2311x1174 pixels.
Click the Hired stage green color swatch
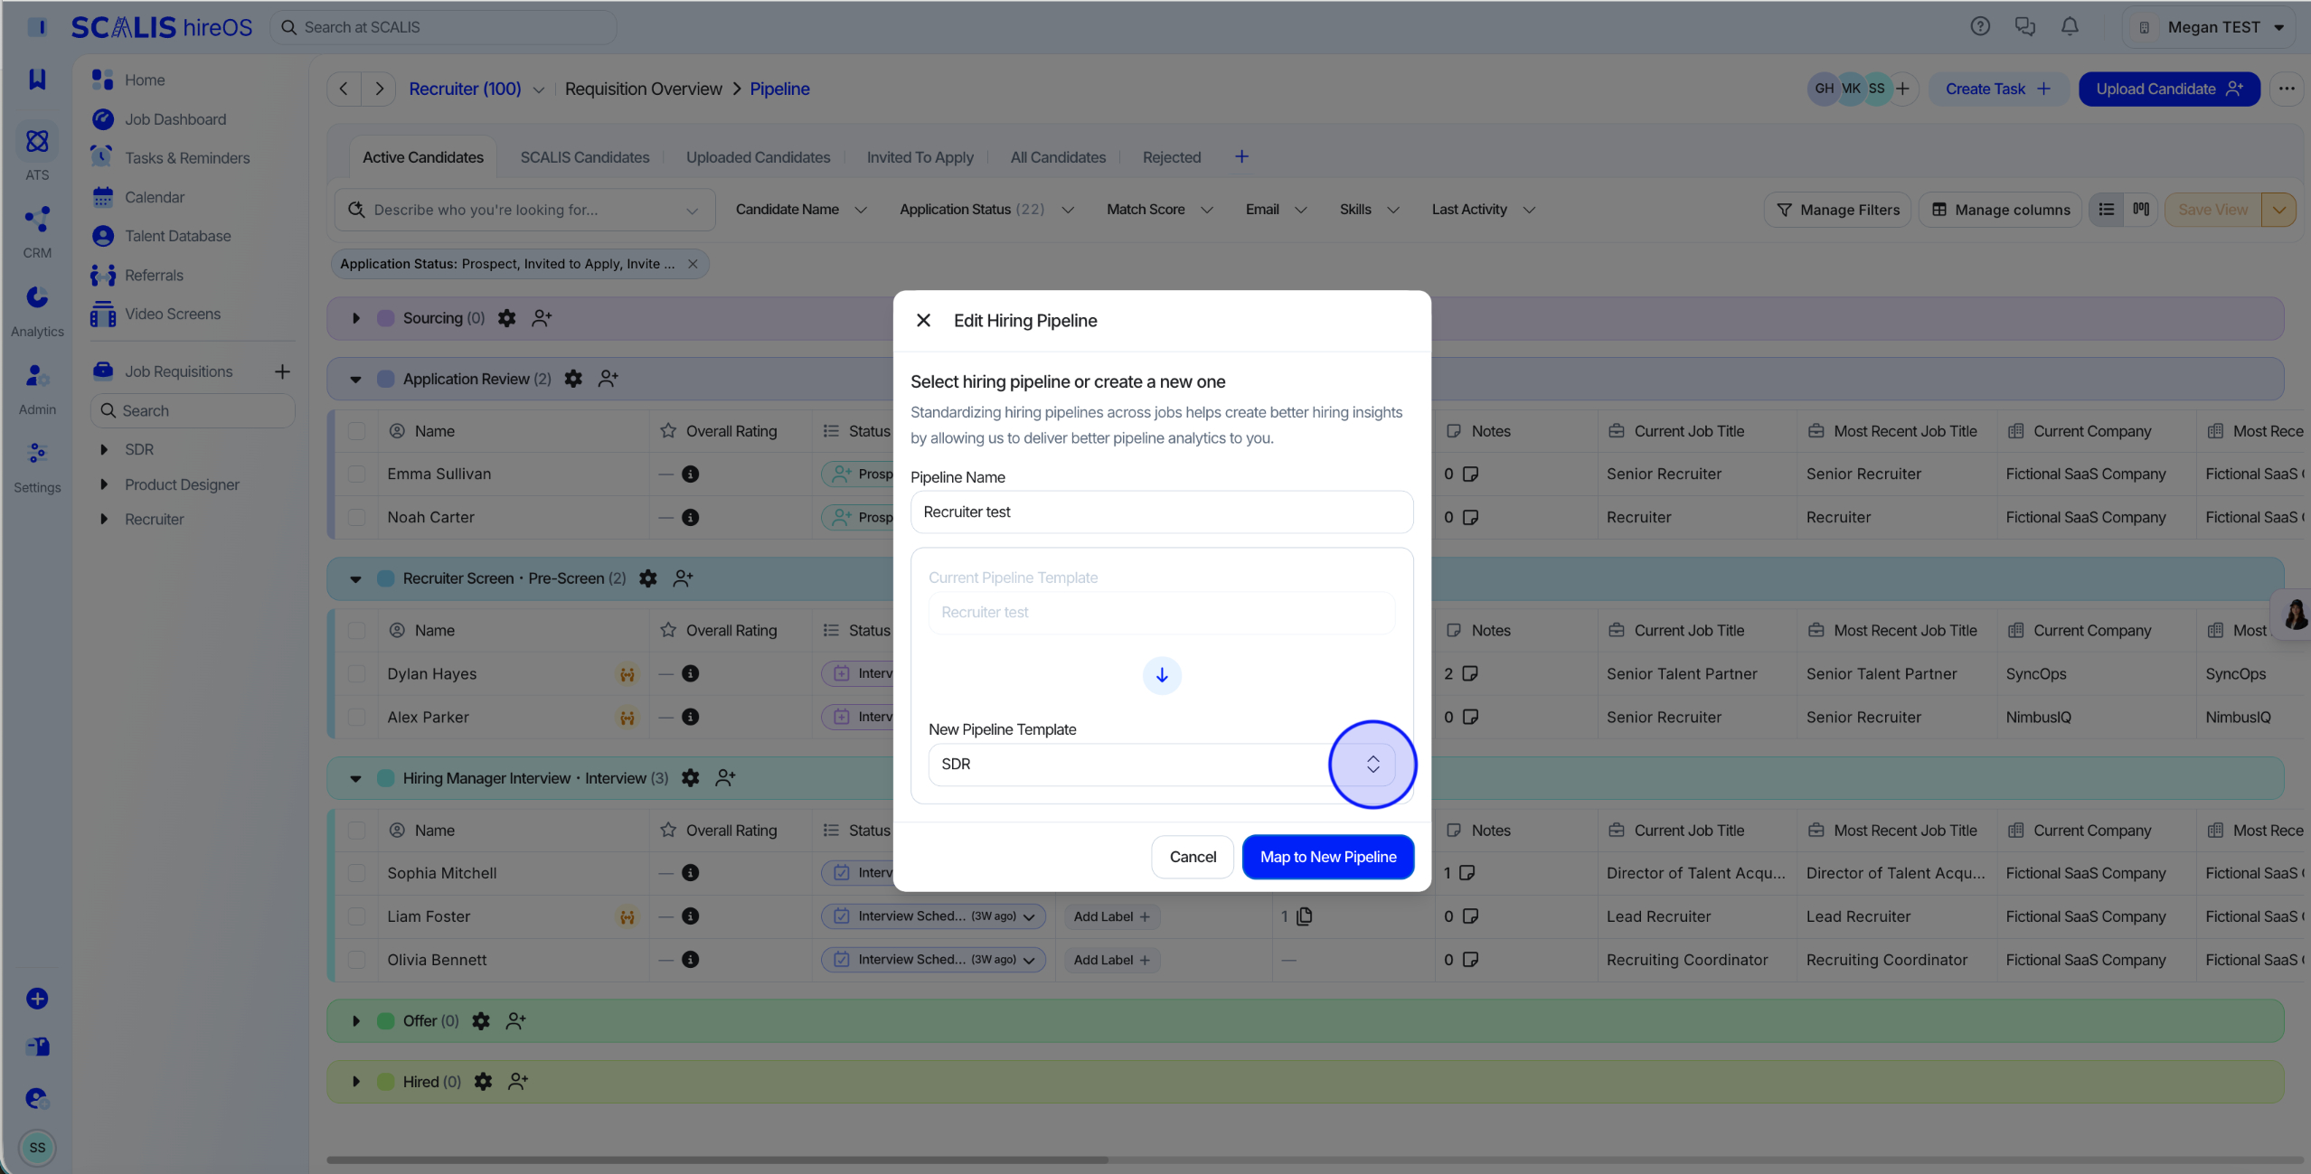(385, 1082)
